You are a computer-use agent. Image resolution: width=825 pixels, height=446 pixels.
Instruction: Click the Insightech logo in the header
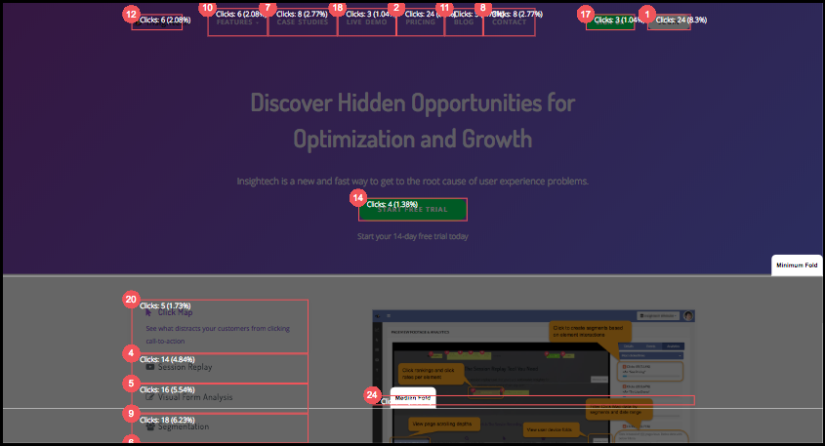tap(157, 22)
